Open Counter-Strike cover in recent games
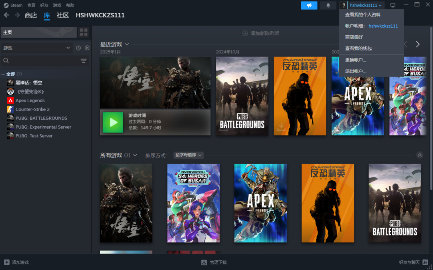This screenshot has width=433, height=270. (300, 96)
